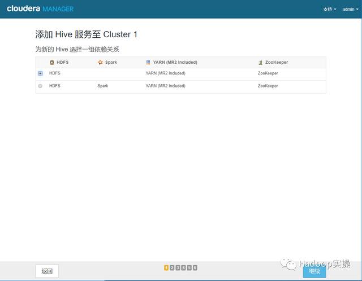This screenshot has width=362, height=281.
Task: Click ZooKeeper column header text
Action: click(x=277, y=62)
